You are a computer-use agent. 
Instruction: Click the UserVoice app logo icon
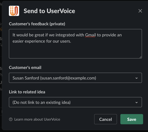coord(14,11)
